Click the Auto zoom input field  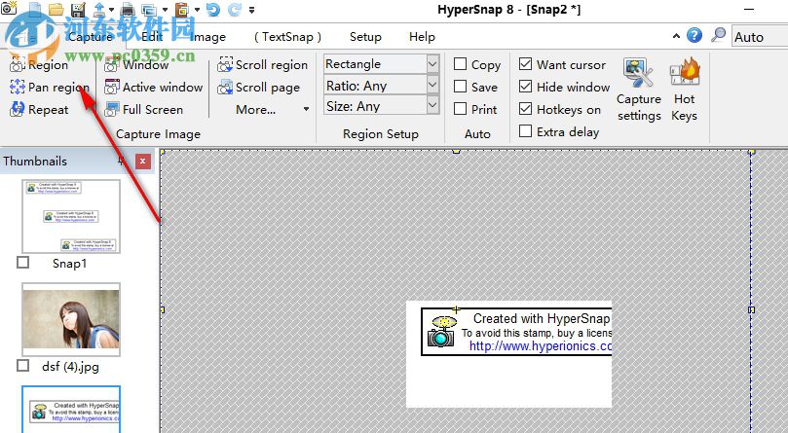760,37
